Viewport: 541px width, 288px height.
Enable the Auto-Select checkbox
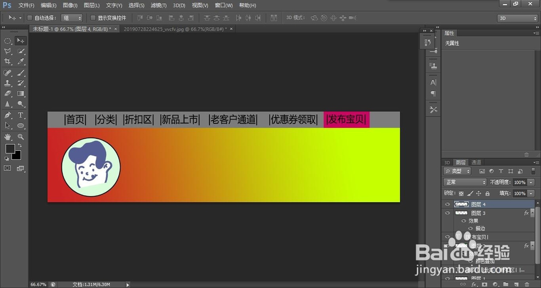[30, 18]
